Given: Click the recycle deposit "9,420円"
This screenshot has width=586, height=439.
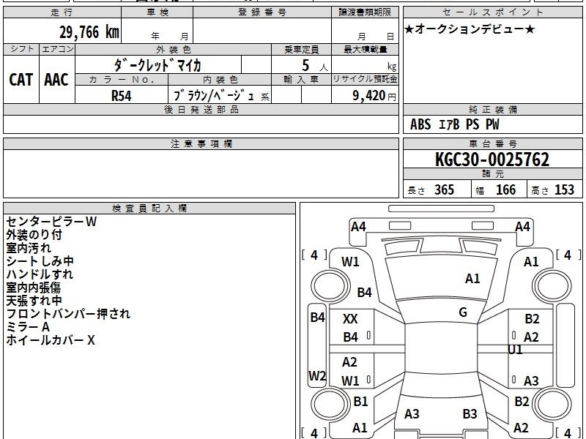Looking at the screenshot, I should 374,96.
